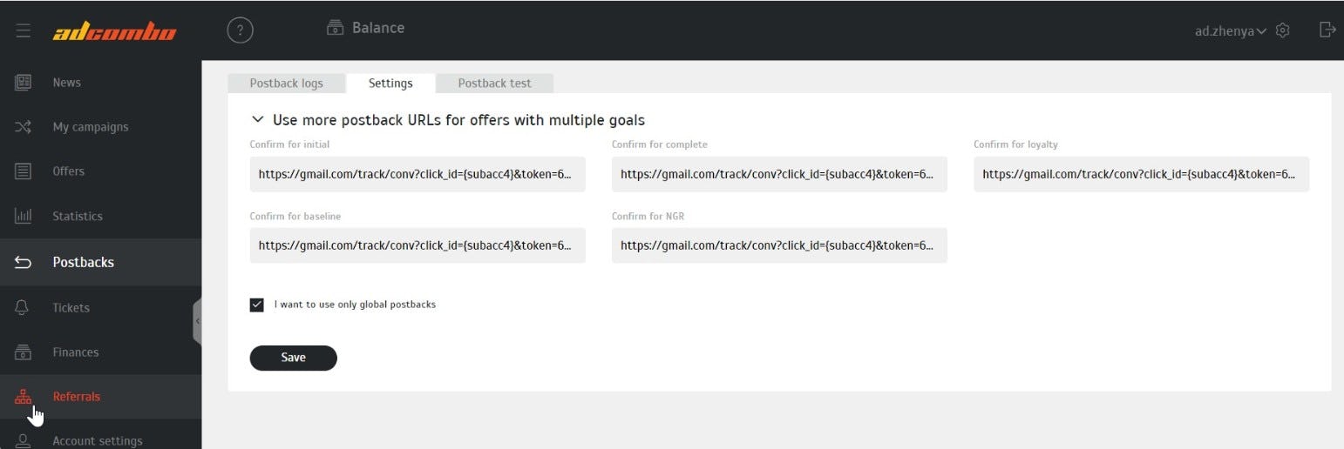Click the Confirm for complete URL field
Screen dimensions: 1344x449
(x=779, y=174)
